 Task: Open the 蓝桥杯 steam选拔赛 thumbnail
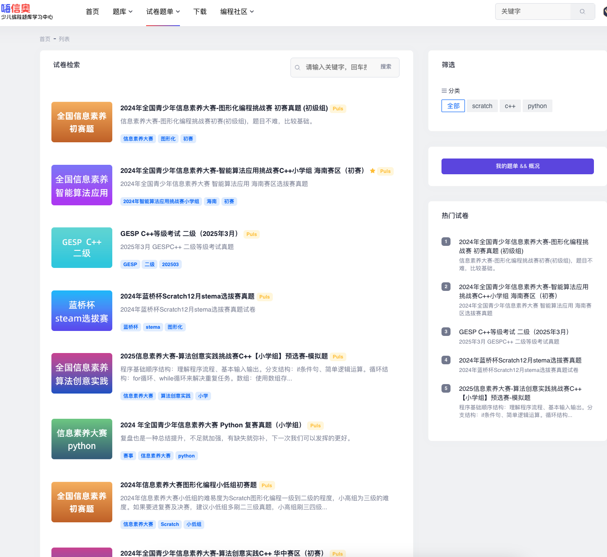pos(82,311)
